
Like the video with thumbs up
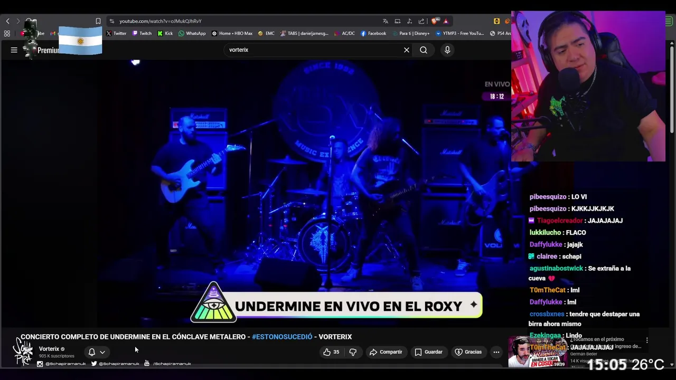click(x=331, y=352)
